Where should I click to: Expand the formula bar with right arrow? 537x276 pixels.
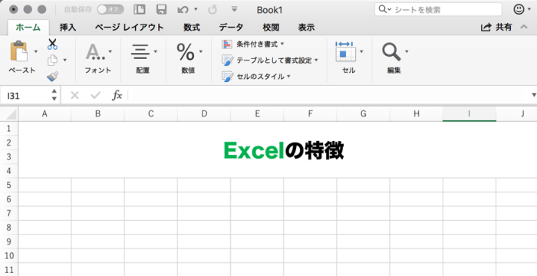(x=534, y=95)
